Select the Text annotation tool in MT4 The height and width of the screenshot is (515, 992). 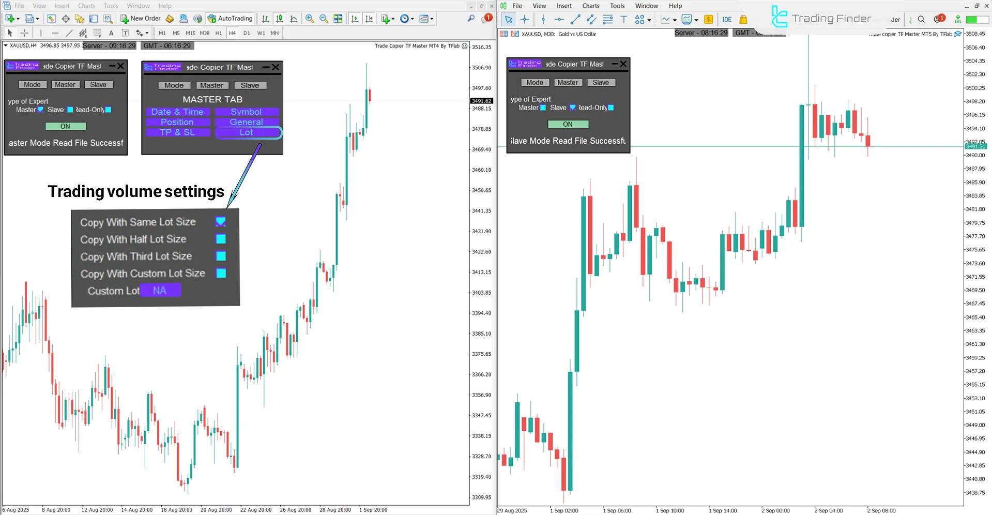click(x=111, y=33)
